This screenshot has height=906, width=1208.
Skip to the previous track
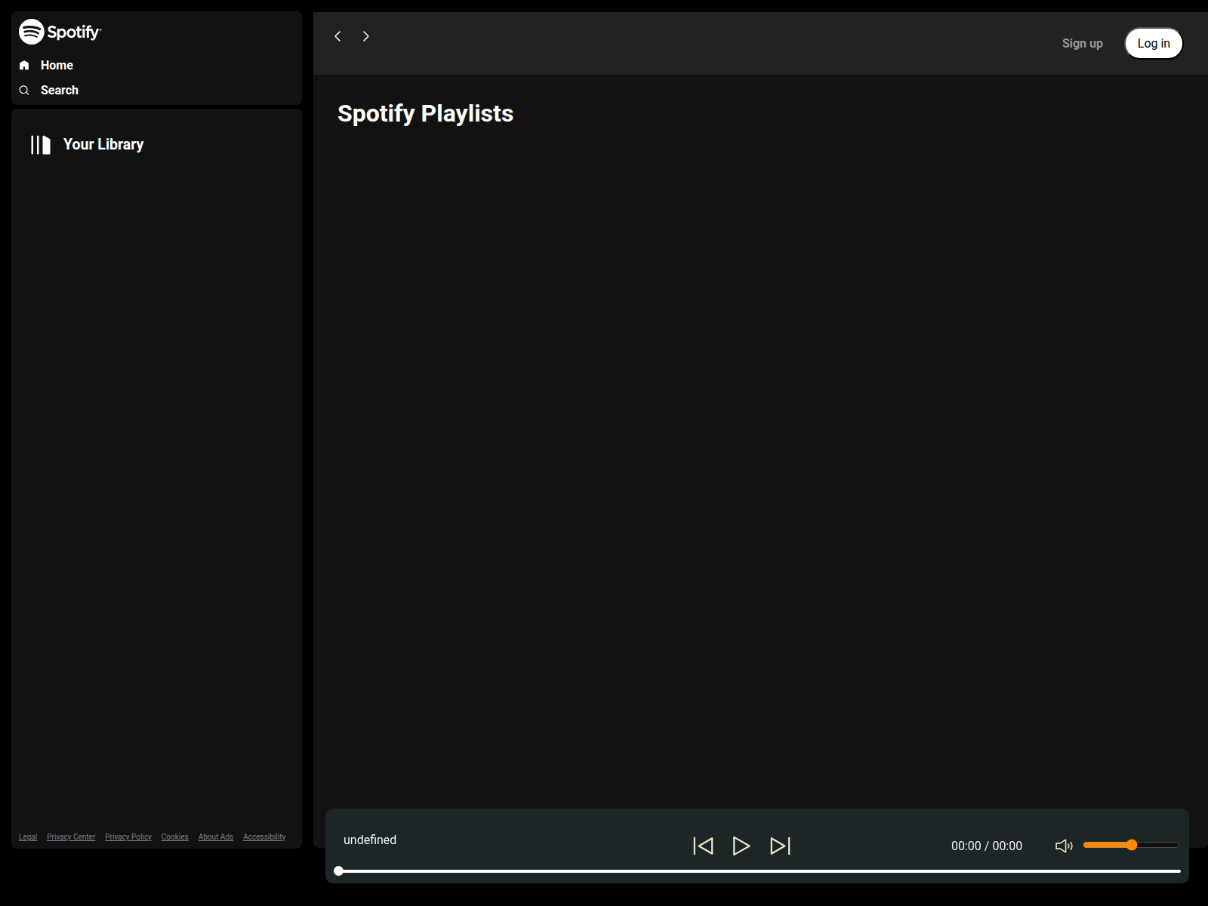tap(703, 846)
